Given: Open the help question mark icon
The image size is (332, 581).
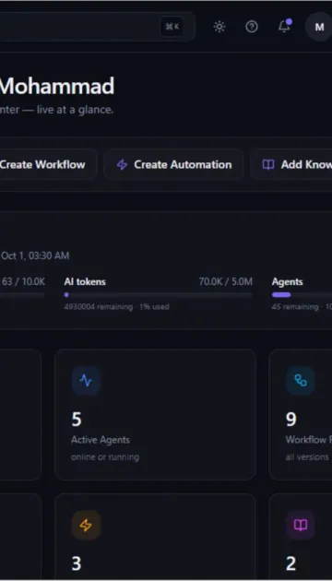Looking at the screenshot, I should (252, 27).
